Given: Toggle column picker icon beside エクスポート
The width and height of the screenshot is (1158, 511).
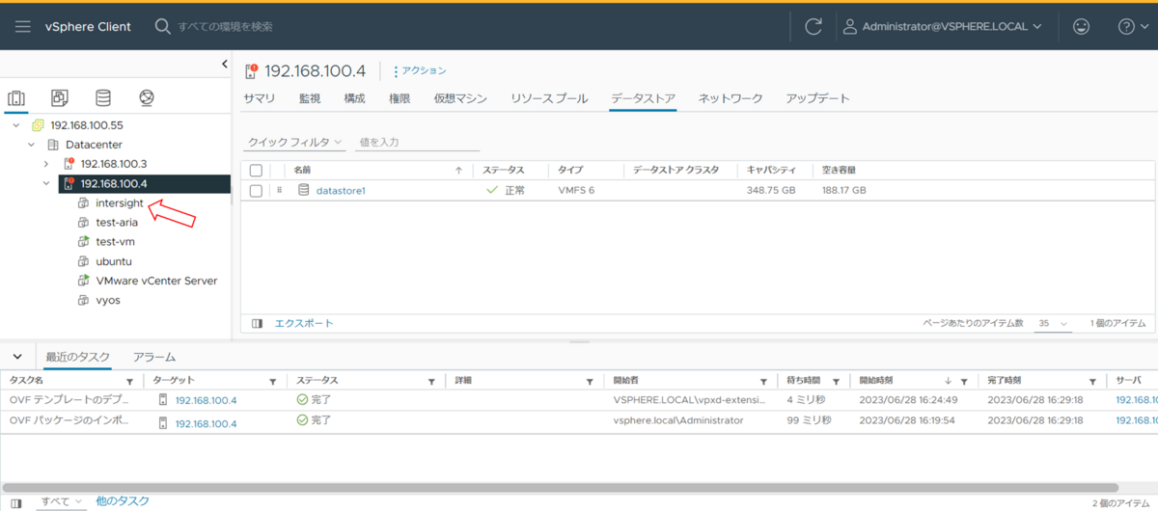Looking at the screenshot, I should 257,324.
